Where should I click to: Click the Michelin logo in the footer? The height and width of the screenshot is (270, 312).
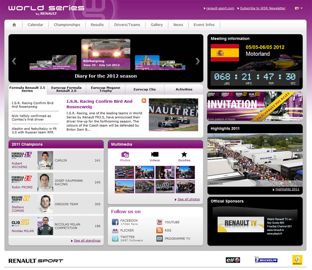pyautogui.click(x=266, y=260)
